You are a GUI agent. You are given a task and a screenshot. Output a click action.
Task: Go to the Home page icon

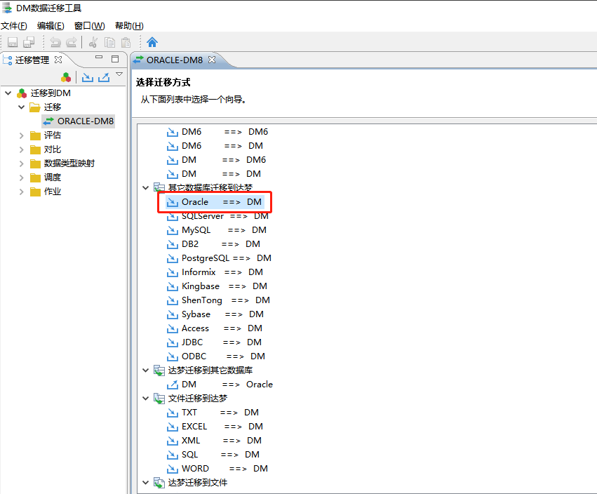coord(152,42)
